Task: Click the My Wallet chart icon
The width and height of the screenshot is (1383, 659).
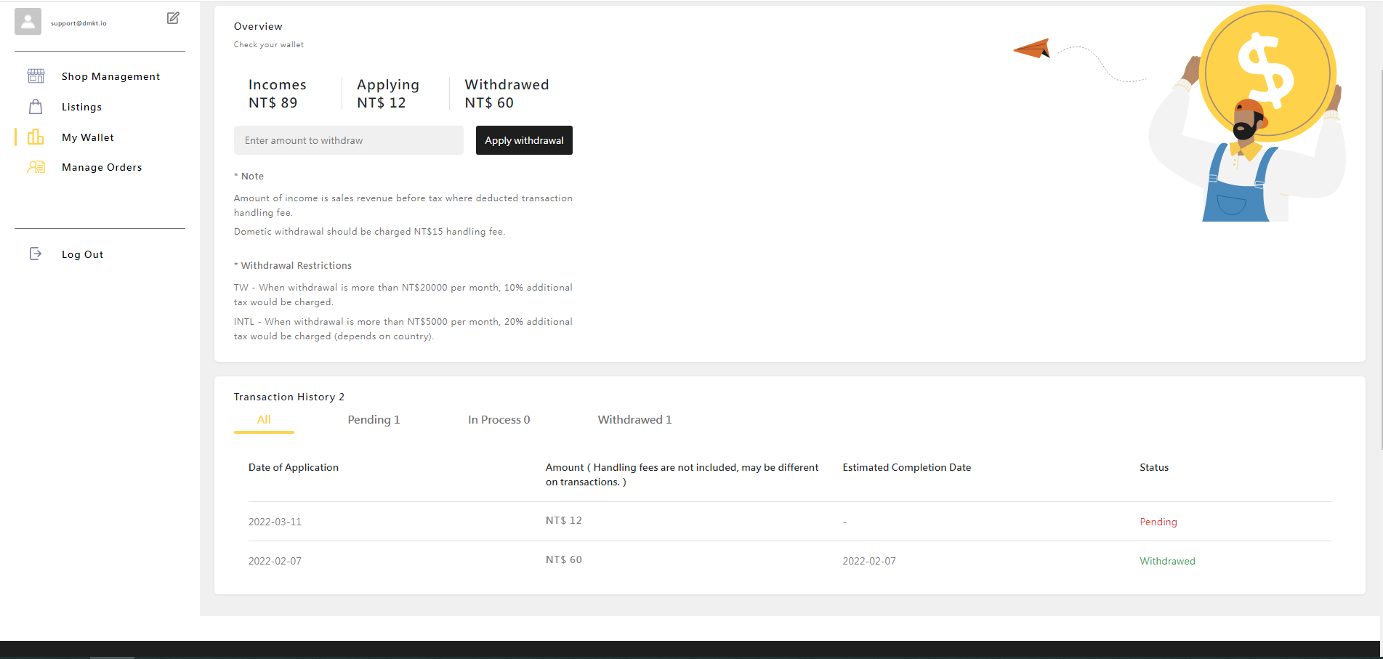Action: pos(36,137)
